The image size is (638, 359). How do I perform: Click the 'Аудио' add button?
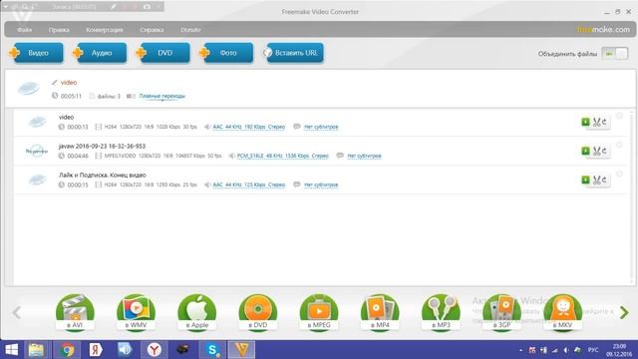point(100,53)
